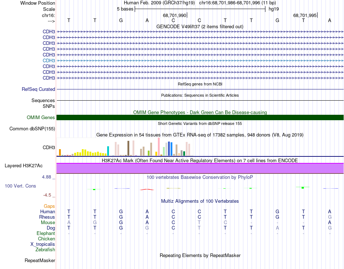Select the Rhesus alignment row label

pyautogui.click(x=47, y=217)
